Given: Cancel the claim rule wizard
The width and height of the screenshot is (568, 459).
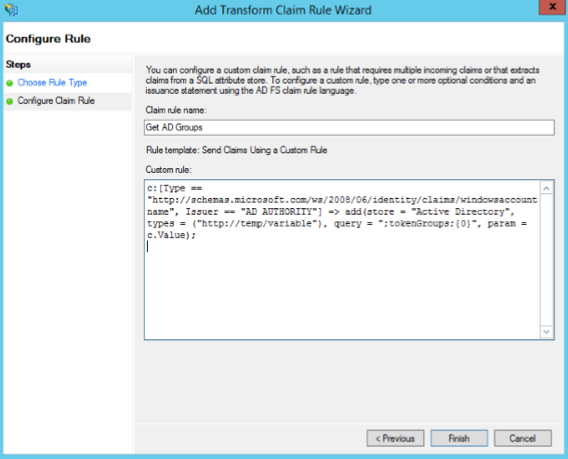Looking at the screenshot, I should [522, 439].
